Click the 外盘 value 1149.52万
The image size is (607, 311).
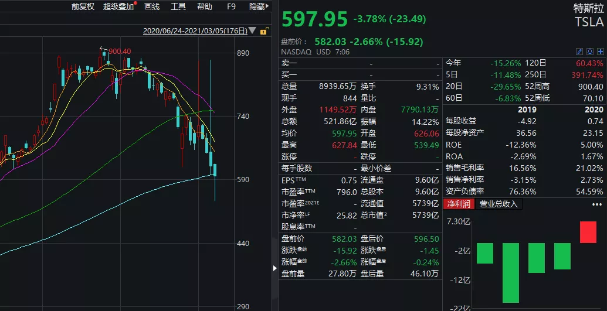338,110
